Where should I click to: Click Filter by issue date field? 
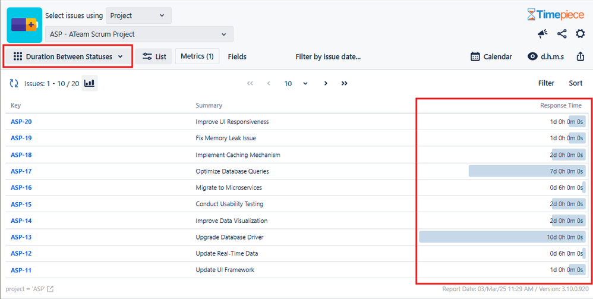click(x=328, y=56)
